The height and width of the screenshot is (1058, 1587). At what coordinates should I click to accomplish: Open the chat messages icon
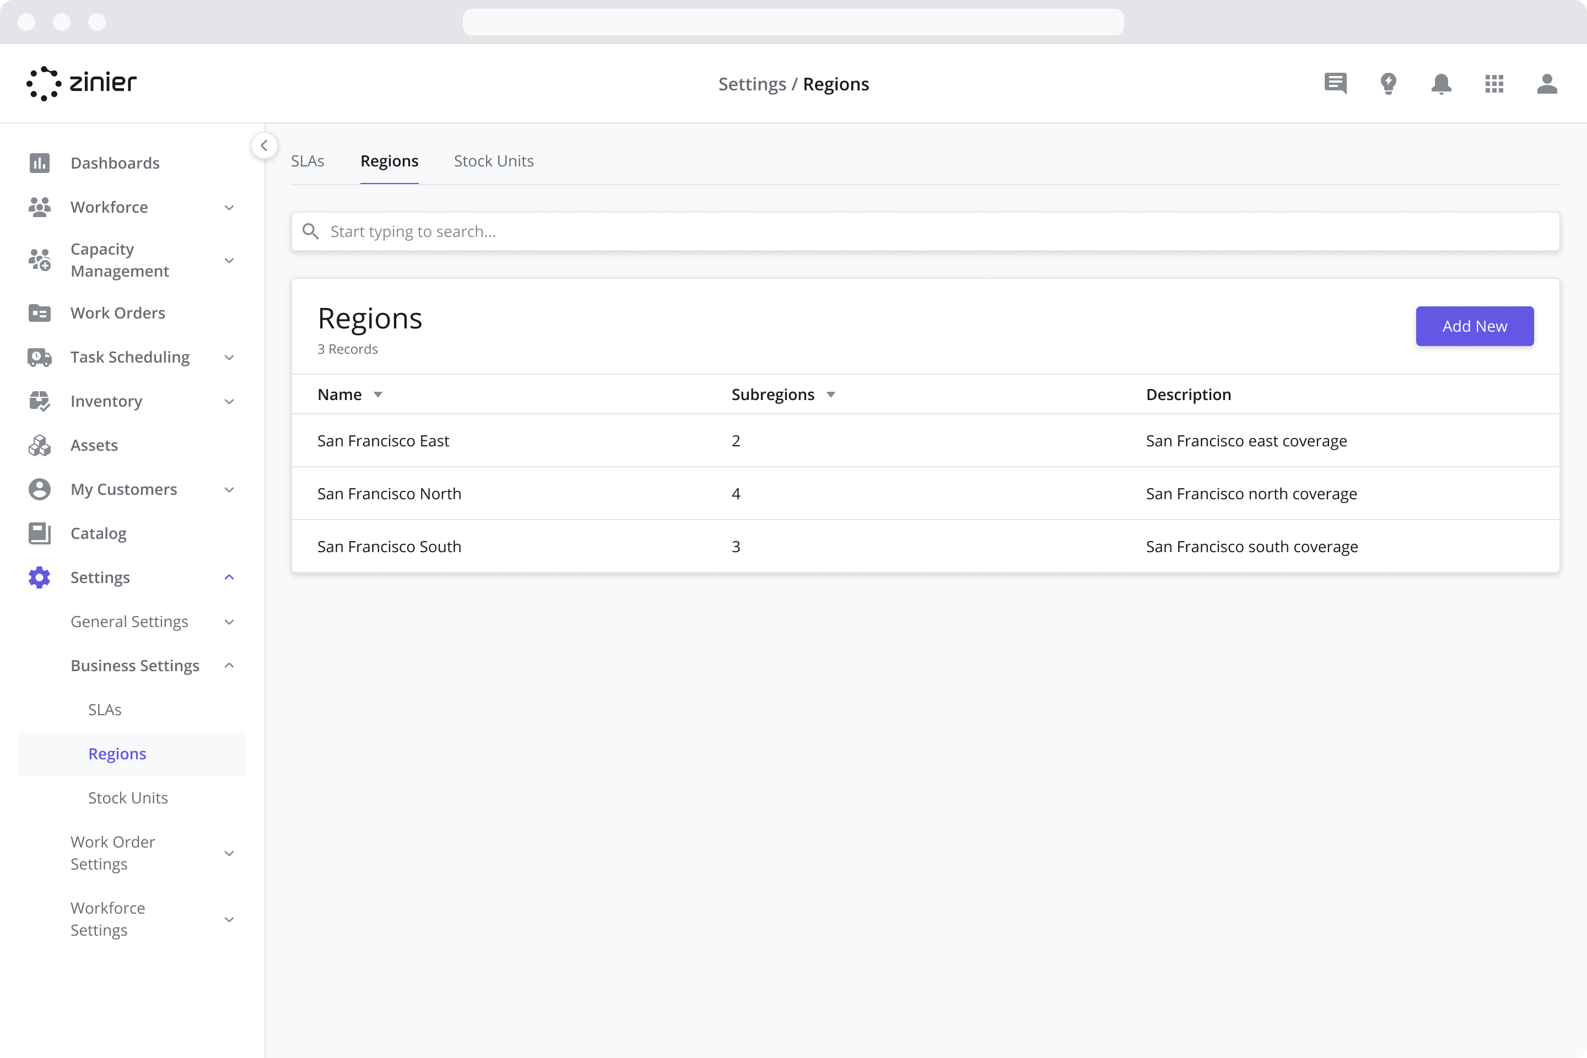pyautogui.click(x=1335, y=84)
